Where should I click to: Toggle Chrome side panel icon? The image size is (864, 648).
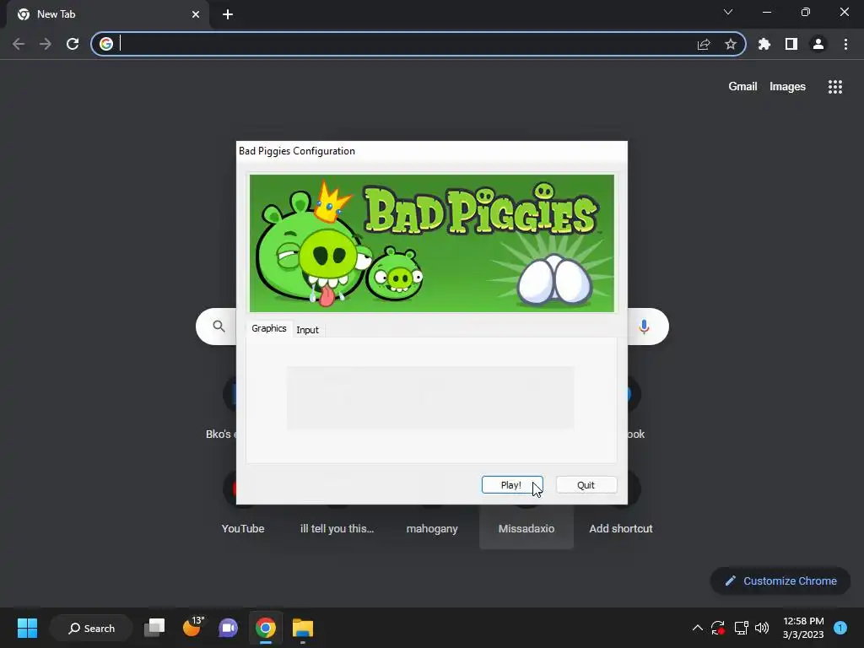(791, 44)
